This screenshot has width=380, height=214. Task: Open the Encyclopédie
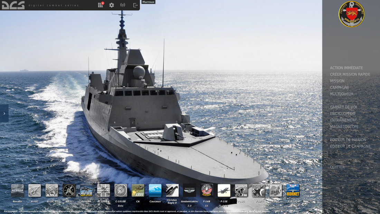pyautogui.click(x=343, y=113)
